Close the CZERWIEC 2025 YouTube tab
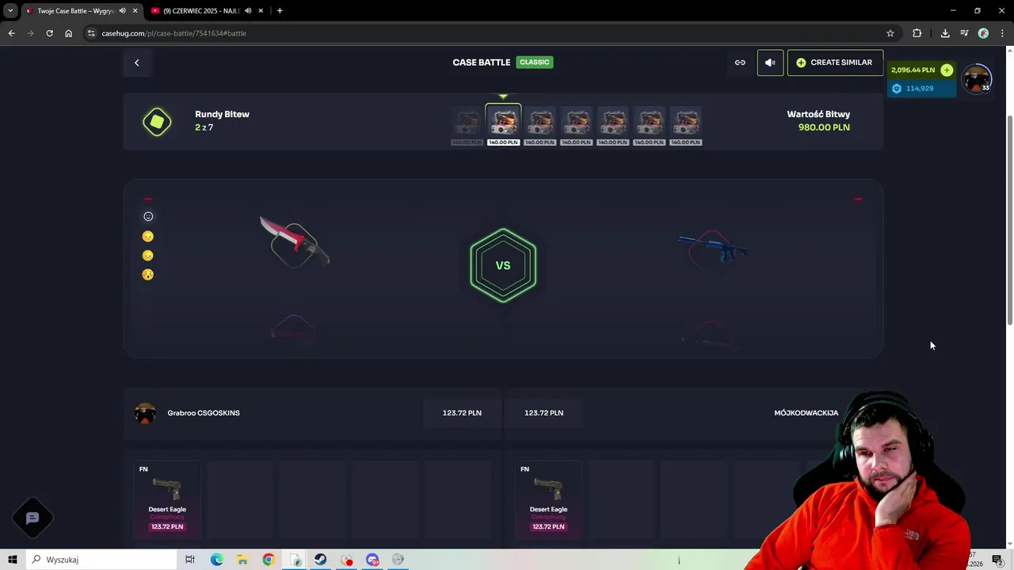This screenshot has width=1014, height=570. (x=261, y=11)
